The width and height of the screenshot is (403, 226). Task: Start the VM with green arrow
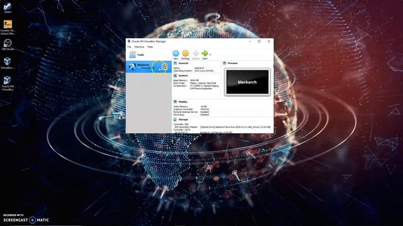pyautogui.click(x=205, y=53)
